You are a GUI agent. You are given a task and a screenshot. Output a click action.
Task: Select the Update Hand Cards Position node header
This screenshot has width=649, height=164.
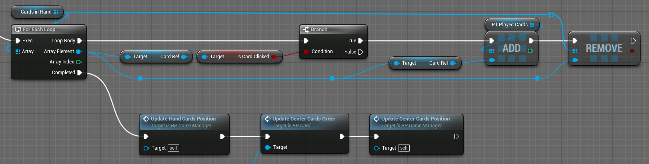(183, 119)
